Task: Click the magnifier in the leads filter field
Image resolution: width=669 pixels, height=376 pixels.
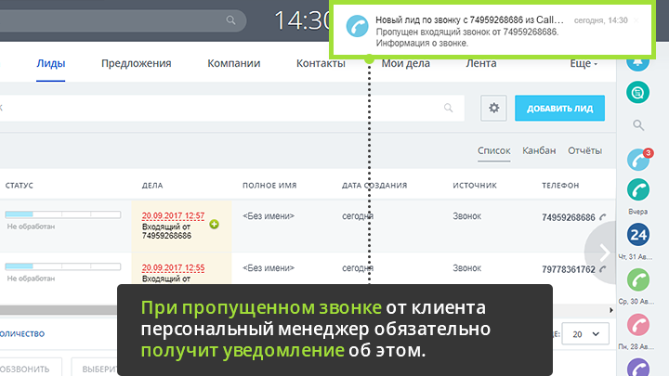Action: click(x=448, y=108)
